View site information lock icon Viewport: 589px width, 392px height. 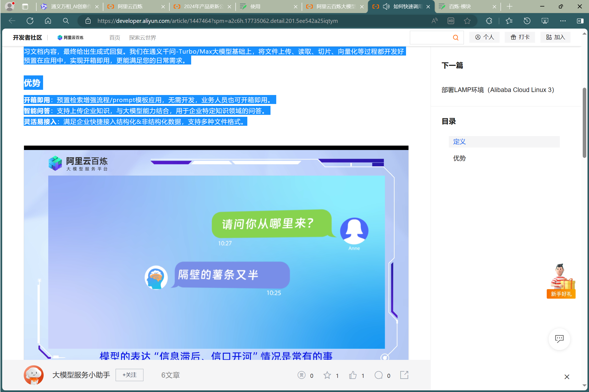point(88,21)
